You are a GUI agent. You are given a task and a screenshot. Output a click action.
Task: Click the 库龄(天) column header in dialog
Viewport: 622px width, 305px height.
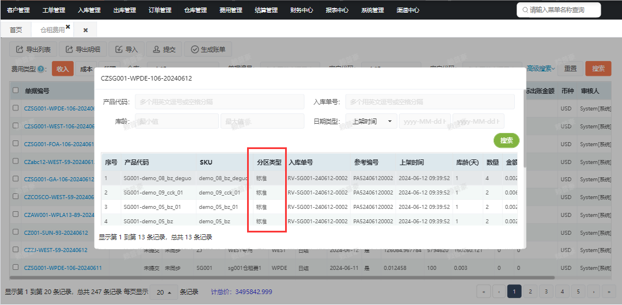click(x=468, y=162)
